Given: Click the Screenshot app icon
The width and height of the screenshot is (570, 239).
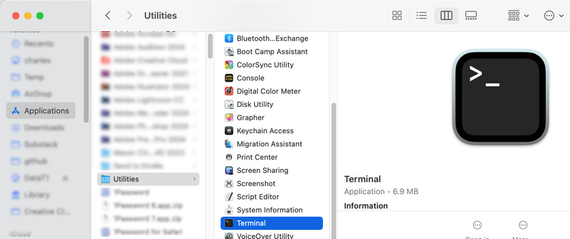Looking at the screenshot, I should [228, 184].
